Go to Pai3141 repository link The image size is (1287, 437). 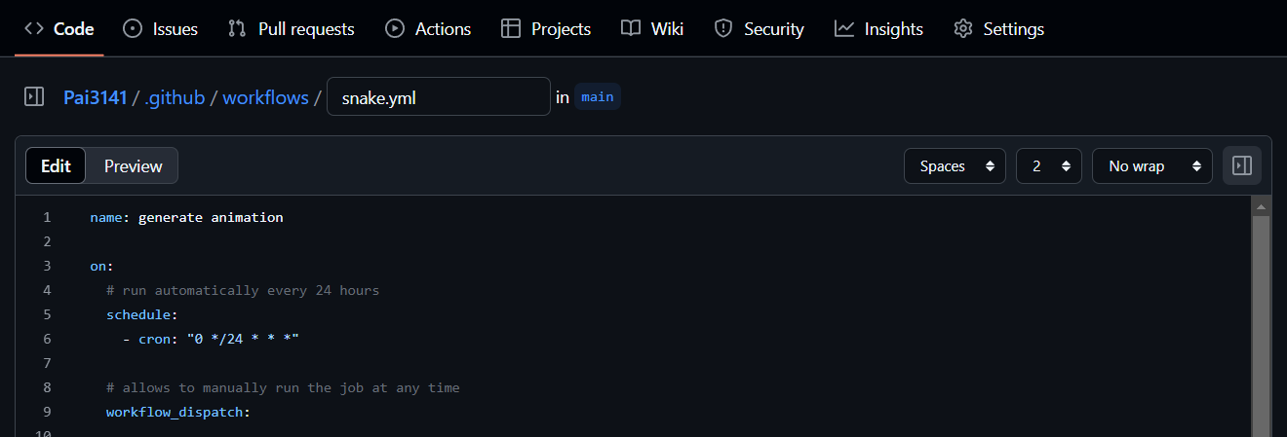coord(96,97)
